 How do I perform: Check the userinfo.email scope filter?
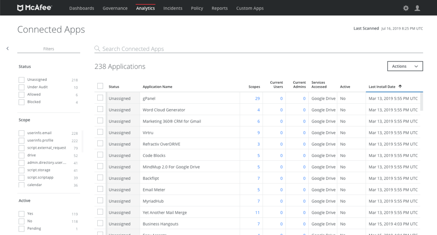(21, 133)
